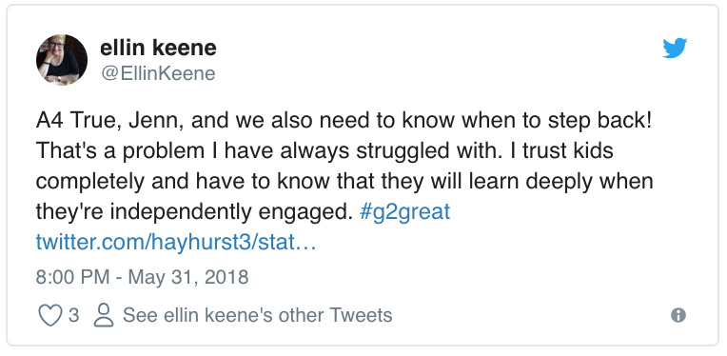The width and height of the screenshot is (727, 356).
Task: Select See ellin keene's other Tweets
Action: click(257, 315)
